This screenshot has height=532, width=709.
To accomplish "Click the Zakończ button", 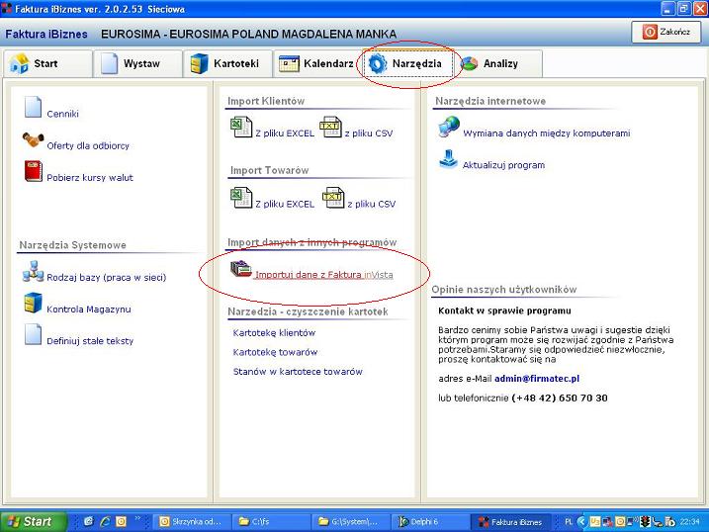I will click(x=666, y=32).
